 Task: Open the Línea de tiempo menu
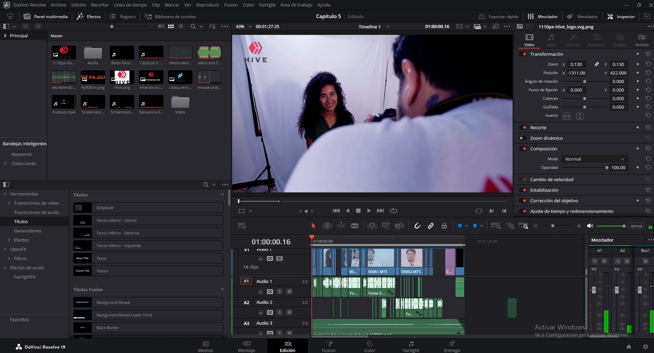pos(130,5)
